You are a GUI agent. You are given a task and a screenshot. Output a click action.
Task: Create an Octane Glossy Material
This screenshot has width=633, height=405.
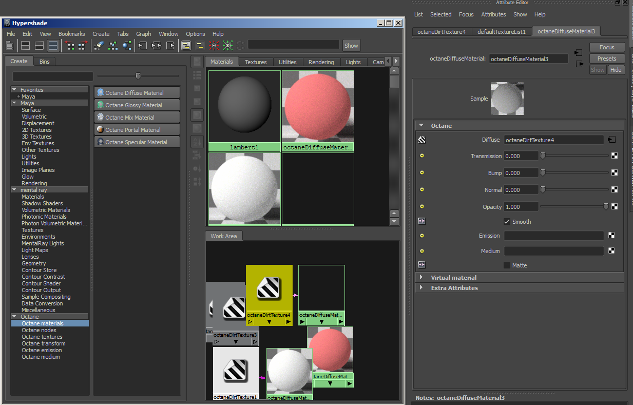tap(137, 105)
